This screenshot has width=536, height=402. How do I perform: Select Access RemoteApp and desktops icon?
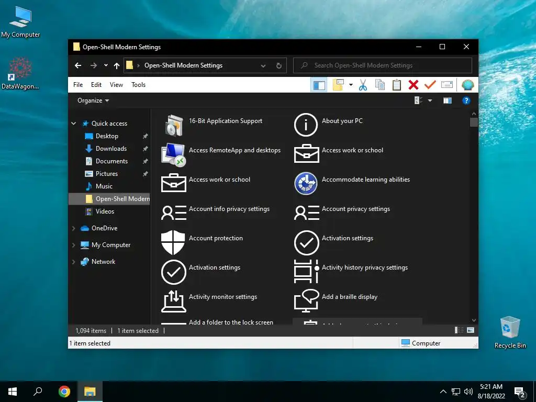pyautogui.click(x=174, y=154)
